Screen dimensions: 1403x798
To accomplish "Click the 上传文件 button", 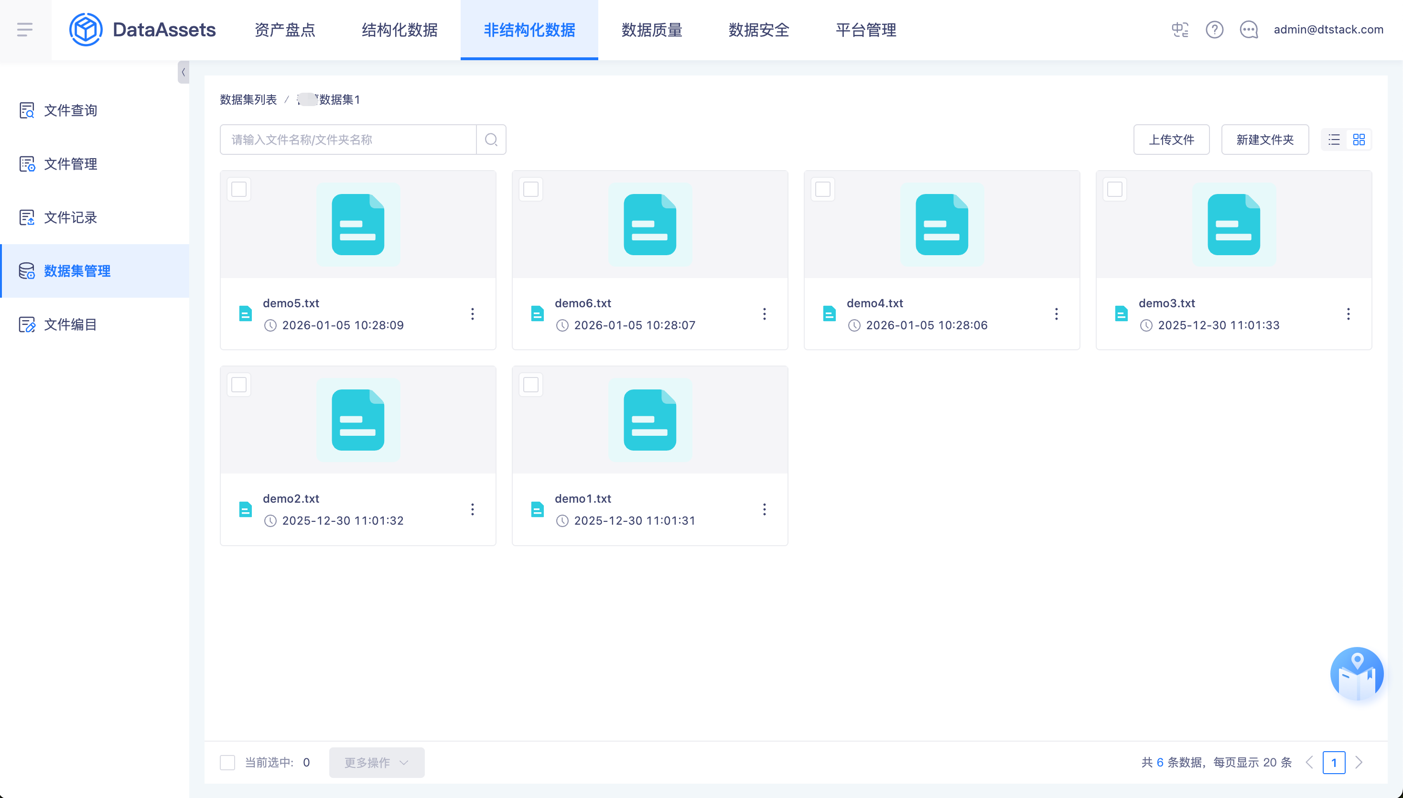I will click(x=1171, y=140).
